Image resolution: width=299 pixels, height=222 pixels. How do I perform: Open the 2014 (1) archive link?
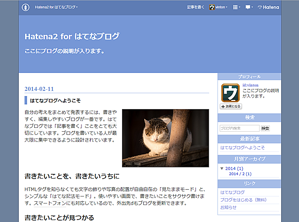(x=234, y=168)
